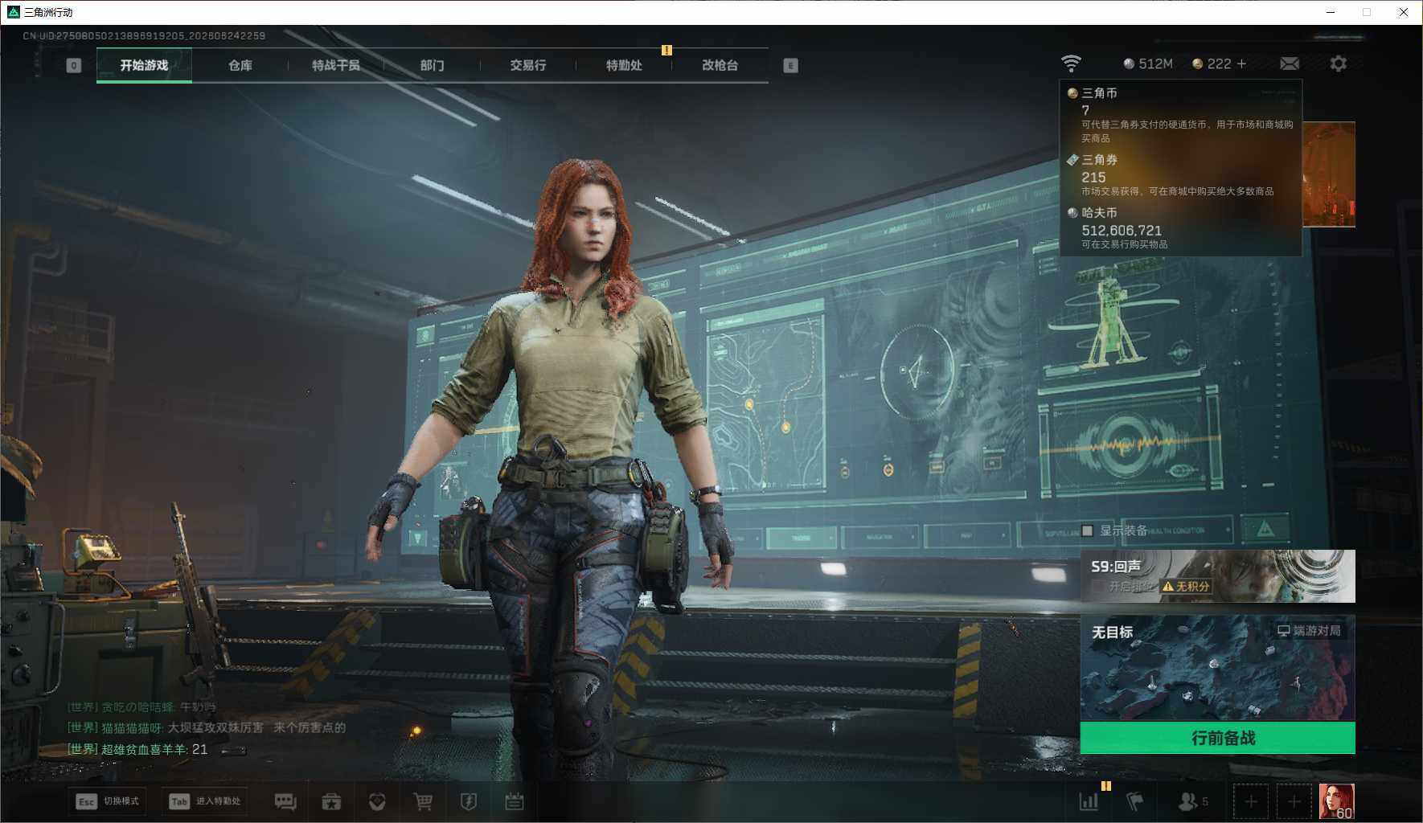Open the bar chart statistics icon
The height and width of the screenshot is (823, 1423).
click(x=1089, y=801)
